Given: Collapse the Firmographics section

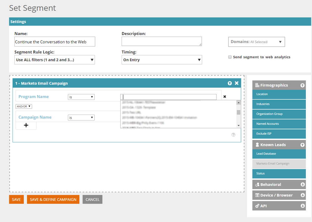Looking at the screenshot, I should 302,85.
